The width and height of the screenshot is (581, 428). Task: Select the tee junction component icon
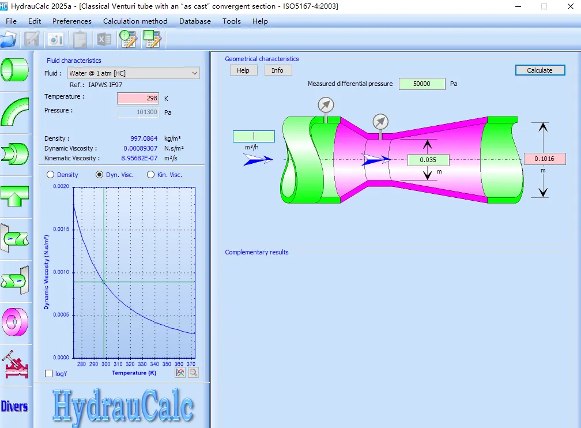click(15, 196)
